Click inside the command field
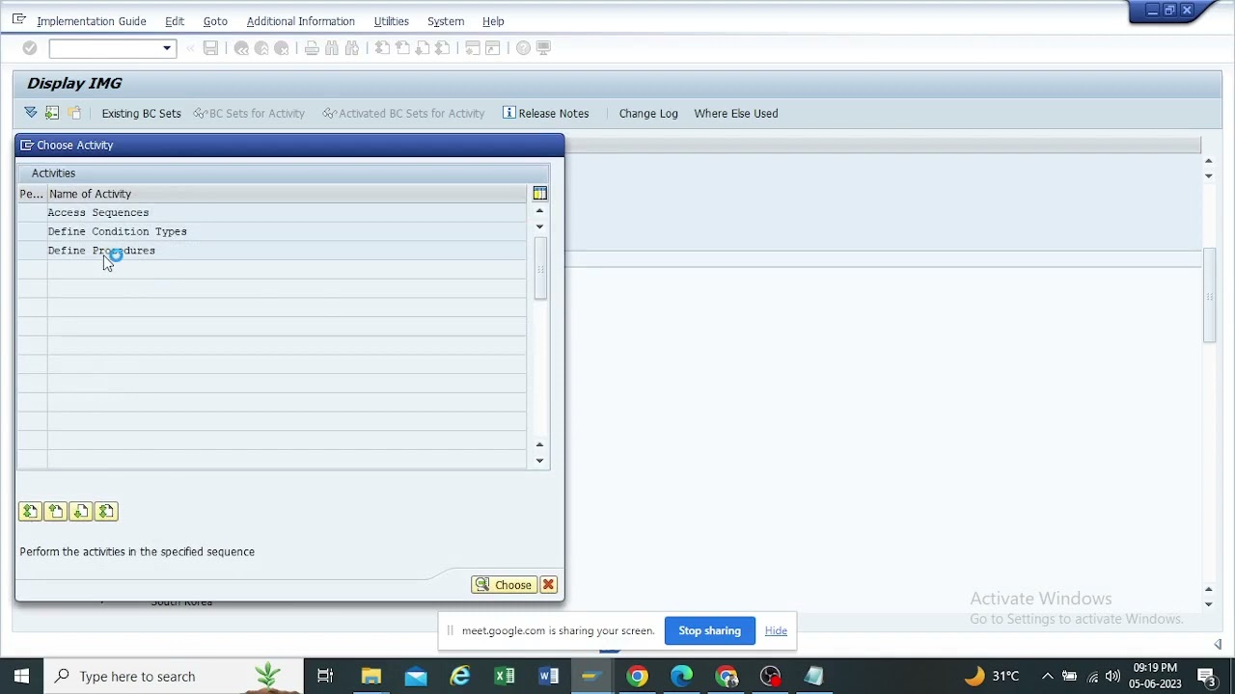The image size is (1235, 694). pyautogui.click(x=104, y=48)
